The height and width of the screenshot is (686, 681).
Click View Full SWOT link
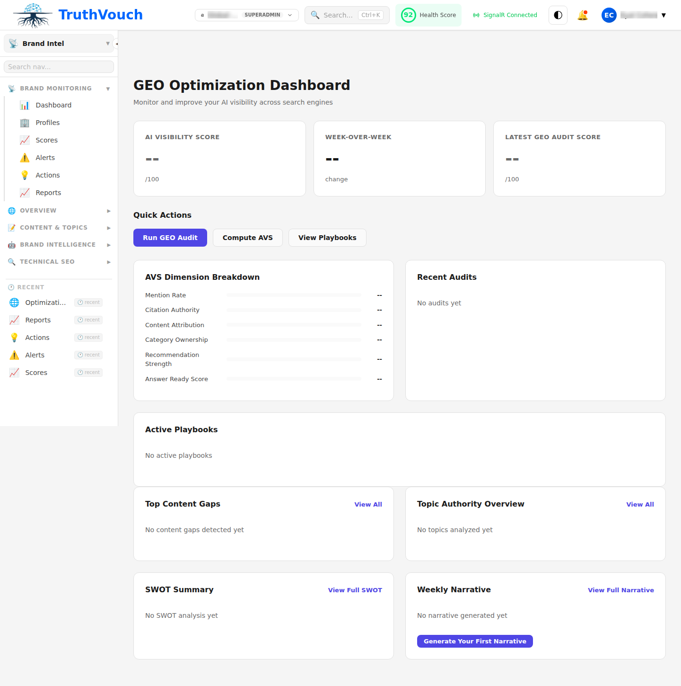click(355, 590)
